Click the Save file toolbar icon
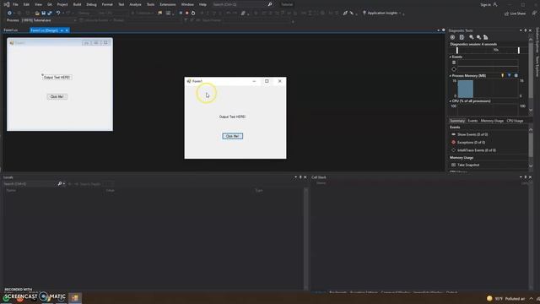This screenshot has height=304, width=540. point(43,14)
